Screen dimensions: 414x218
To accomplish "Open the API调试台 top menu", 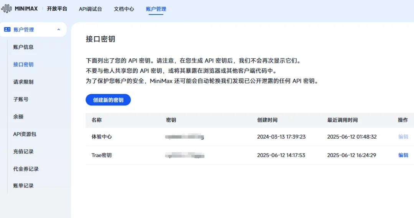I will point(90,9).
